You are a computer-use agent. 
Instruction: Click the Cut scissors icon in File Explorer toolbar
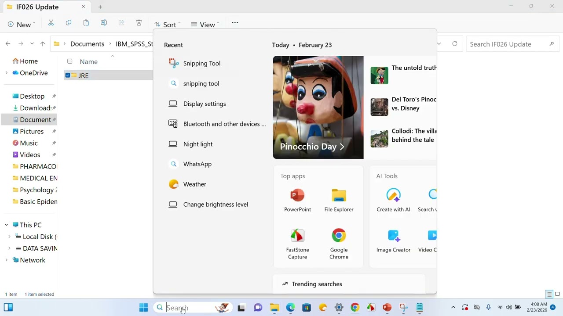(51, 23)
